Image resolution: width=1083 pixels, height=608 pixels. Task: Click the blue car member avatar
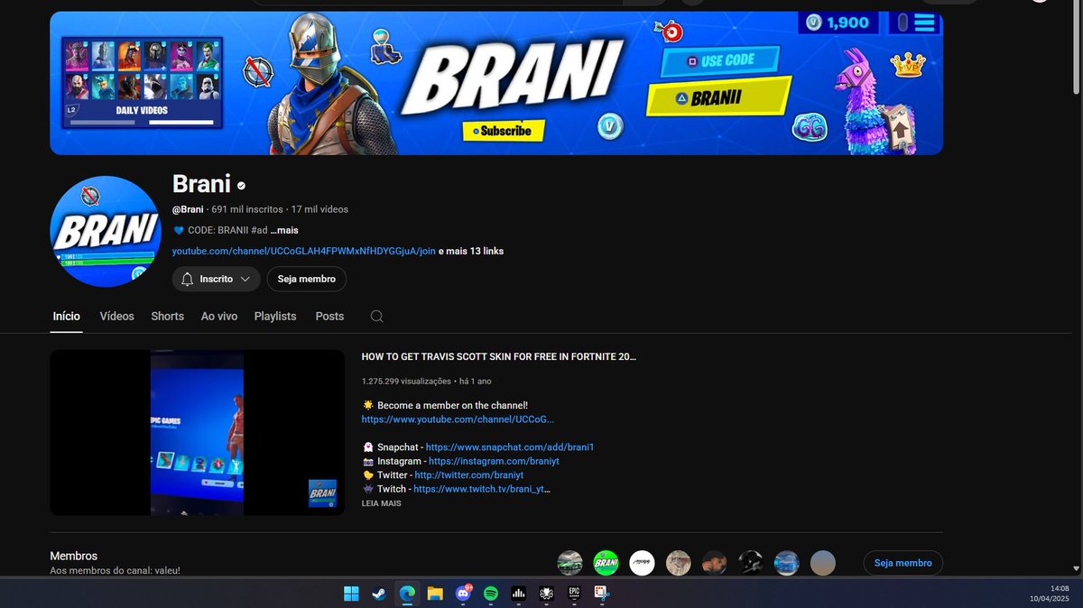(787, 563)
